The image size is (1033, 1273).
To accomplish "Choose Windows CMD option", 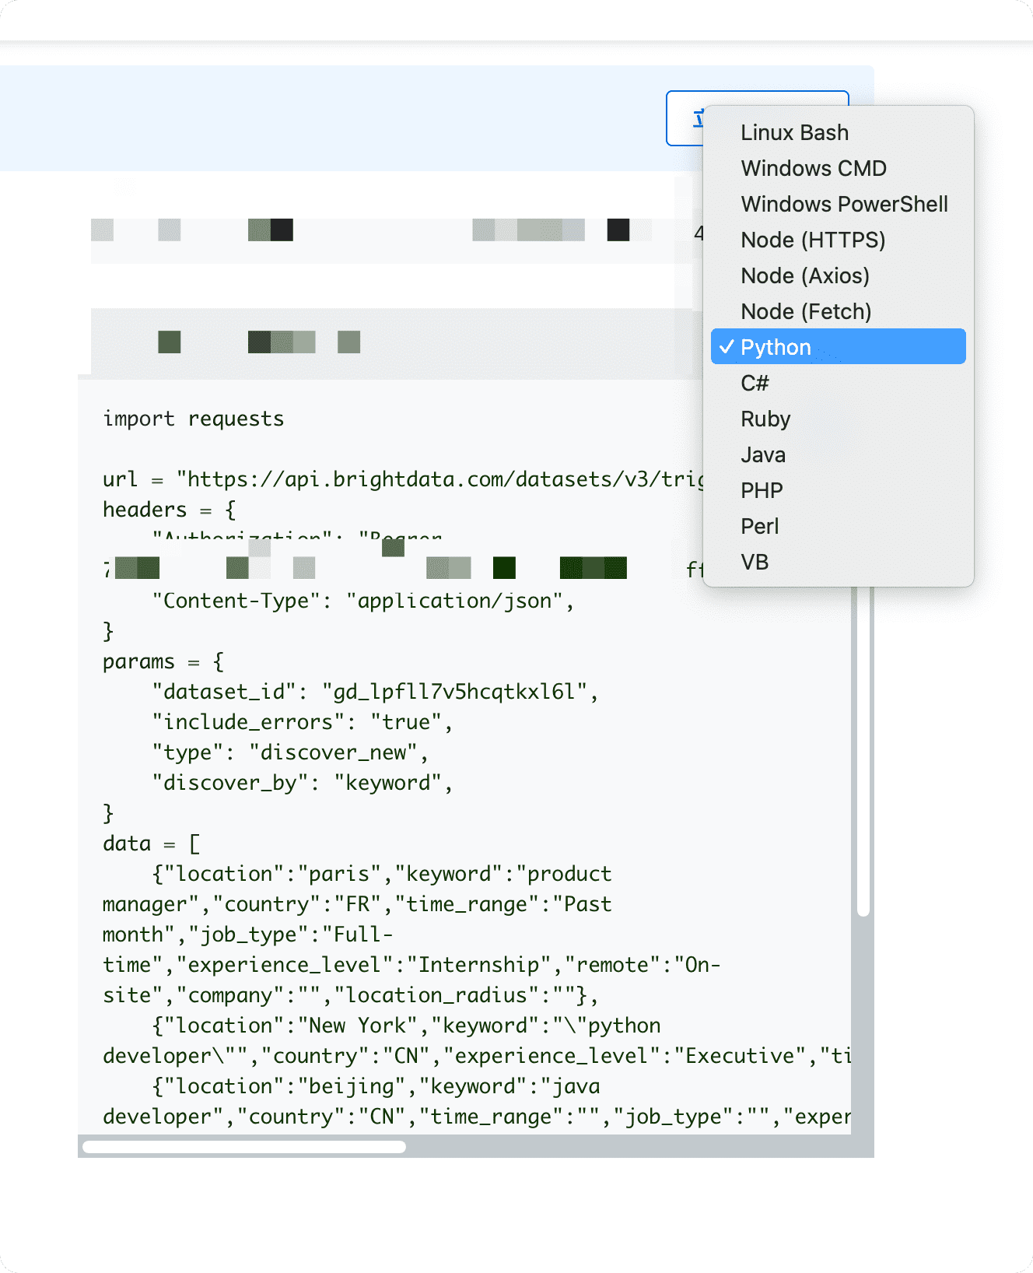I will click(838, 169).
